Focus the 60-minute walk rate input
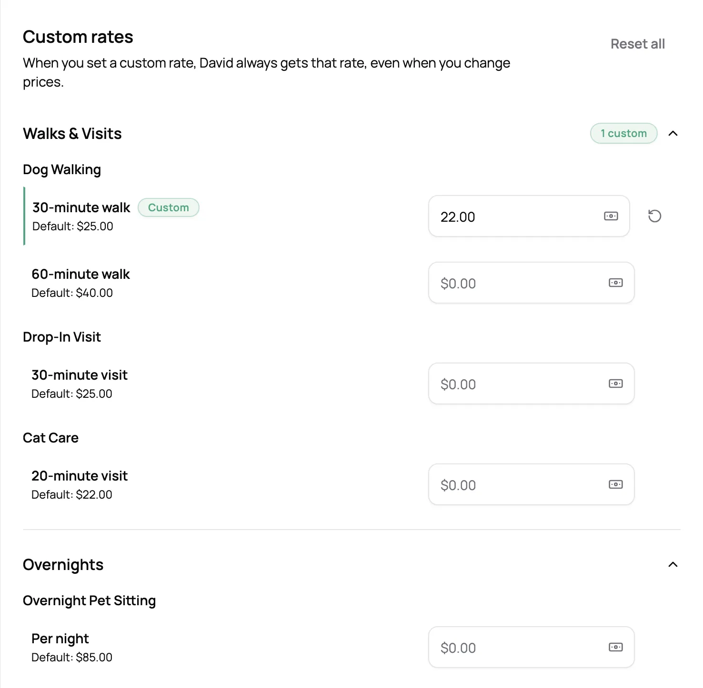Screen dimensions: 703x688 (x=532, y=283)
